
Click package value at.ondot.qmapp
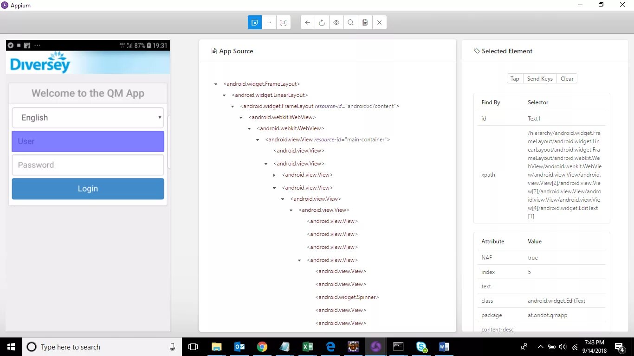tap(547, 315)
